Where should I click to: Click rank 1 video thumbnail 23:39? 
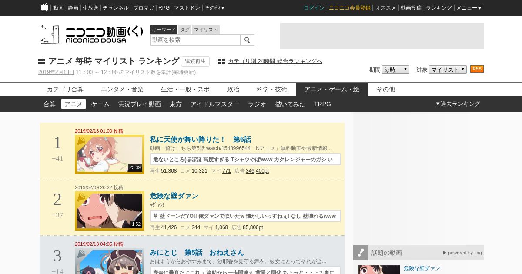[110, 154]
